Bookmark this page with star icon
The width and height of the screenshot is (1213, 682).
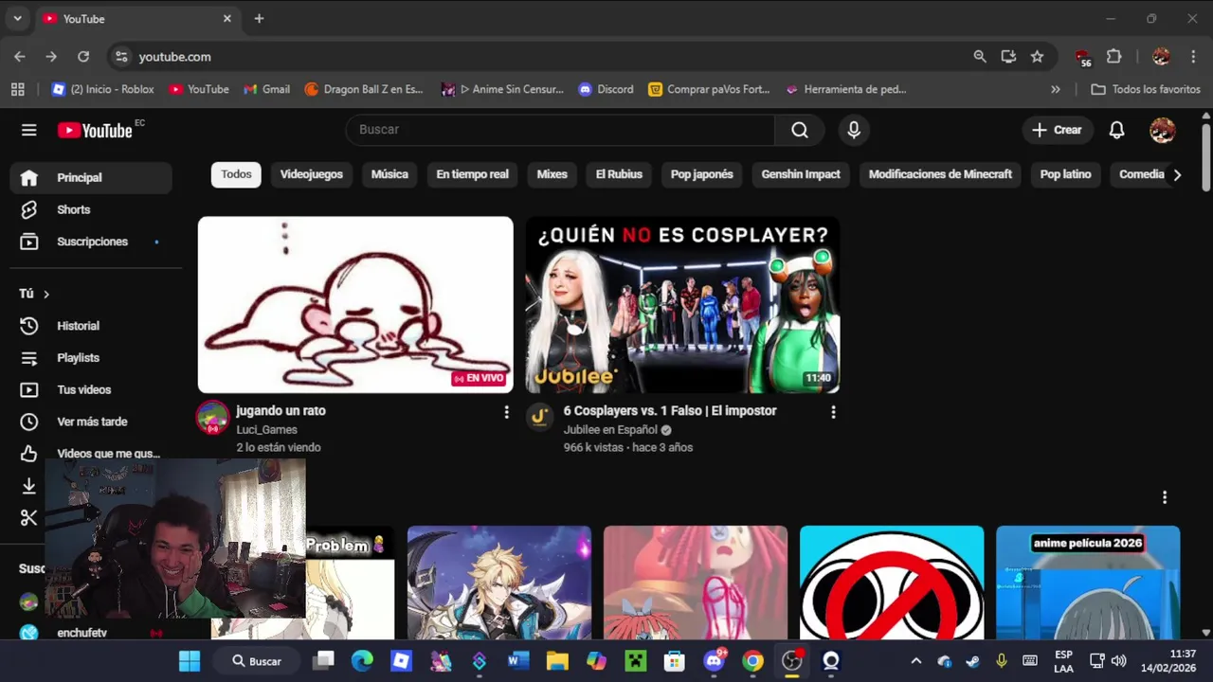coord(1037,57)
